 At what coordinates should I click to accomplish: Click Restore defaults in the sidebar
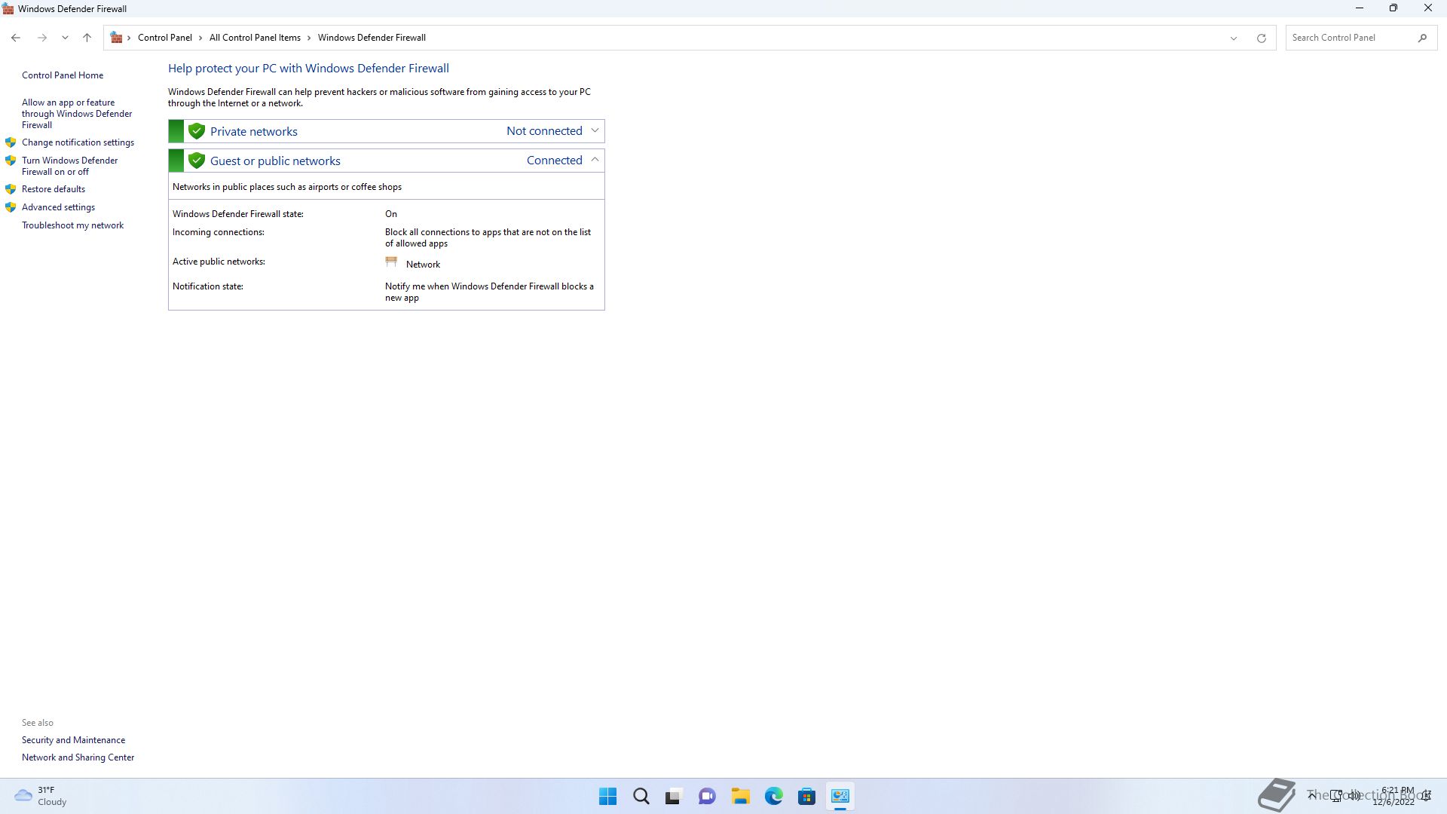[53, 189]
